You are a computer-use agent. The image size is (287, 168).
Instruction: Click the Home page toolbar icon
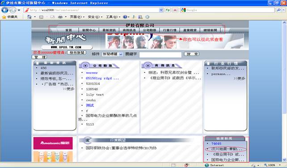point(30,17)
